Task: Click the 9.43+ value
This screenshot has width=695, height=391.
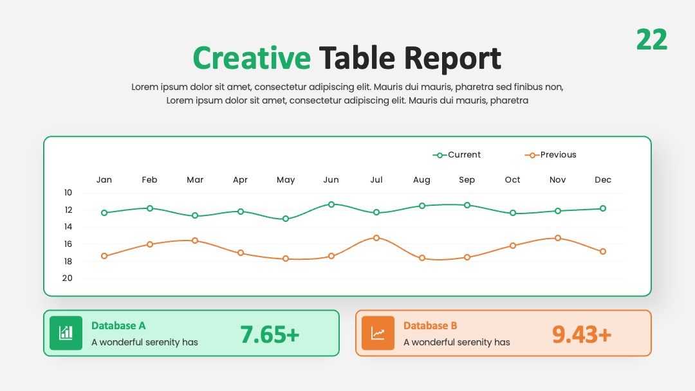Action: tap(582, 335)
